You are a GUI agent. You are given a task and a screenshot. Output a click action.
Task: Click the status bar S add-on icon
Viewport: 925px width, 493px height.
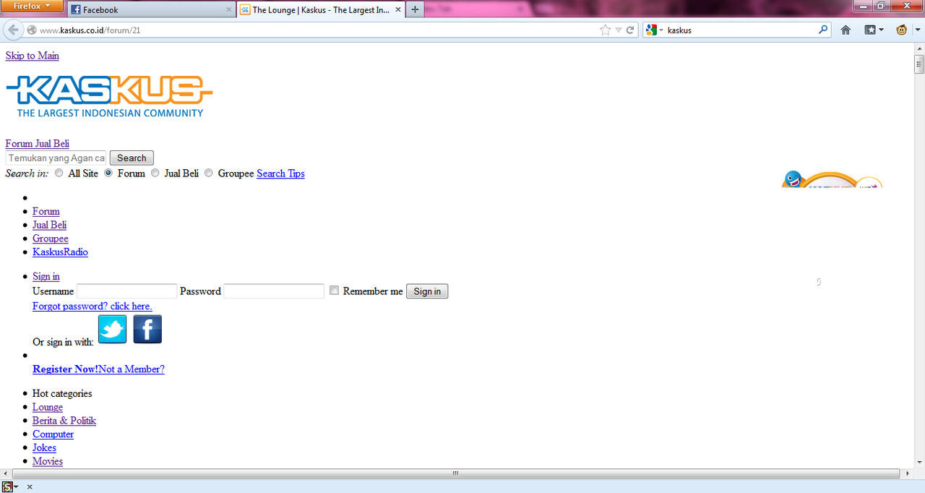(x=7, y=487)
